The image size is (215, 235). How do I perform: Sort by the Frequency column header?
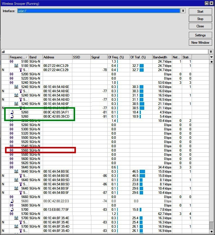pos(19,57)
